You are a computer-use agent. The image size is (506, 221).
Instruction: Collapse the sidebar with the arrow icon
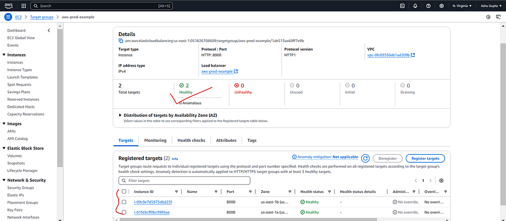click(49, 31)
